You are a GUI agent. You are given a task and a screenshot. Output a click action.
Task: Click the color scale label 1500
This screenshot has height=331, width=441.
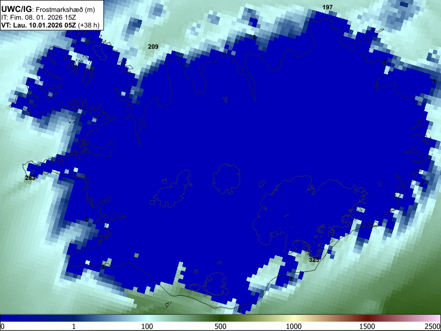pyautogui.click(x=367, y=326)
